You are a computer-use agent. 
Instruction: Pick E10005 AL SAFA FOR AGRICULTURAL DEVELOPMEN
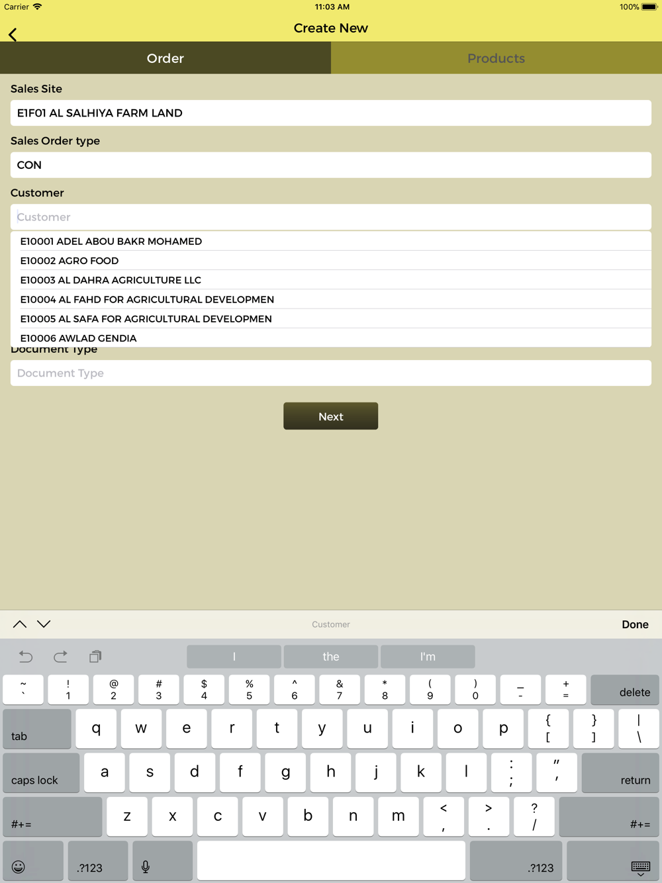(x=331, y=318)
